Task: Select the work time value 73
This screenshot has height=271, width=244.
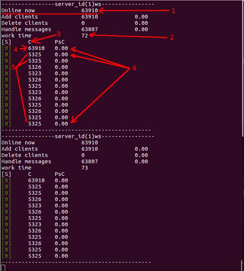Action: coord(85,168)
